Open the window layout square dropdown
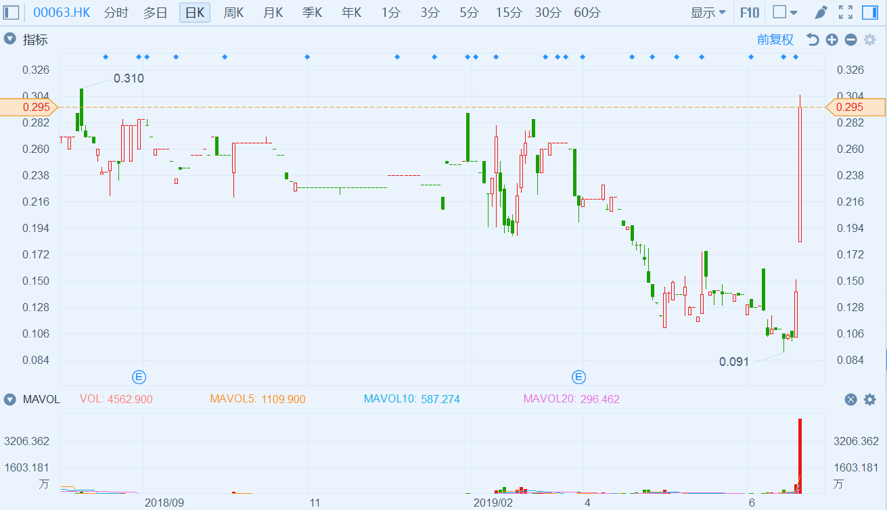The image size is (887, 510). coord(785,12)
